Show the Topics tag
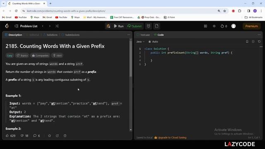 (22, 55)
